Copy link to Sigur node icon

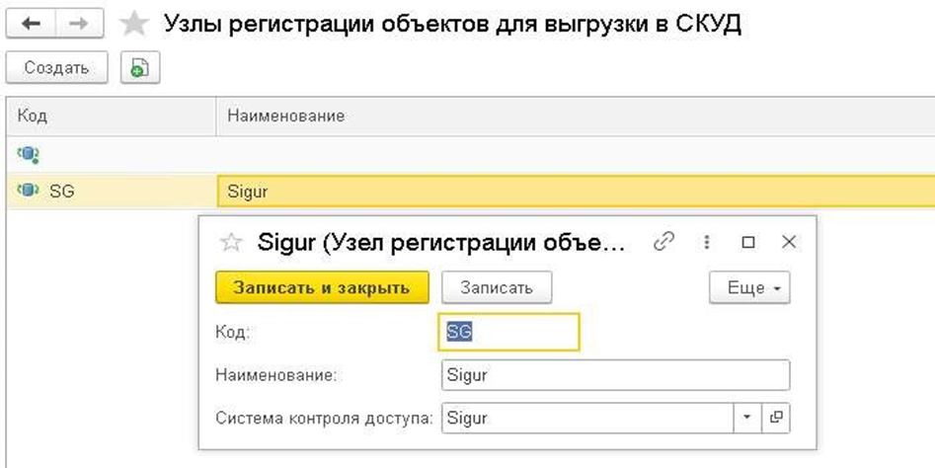tap(663, 242)
